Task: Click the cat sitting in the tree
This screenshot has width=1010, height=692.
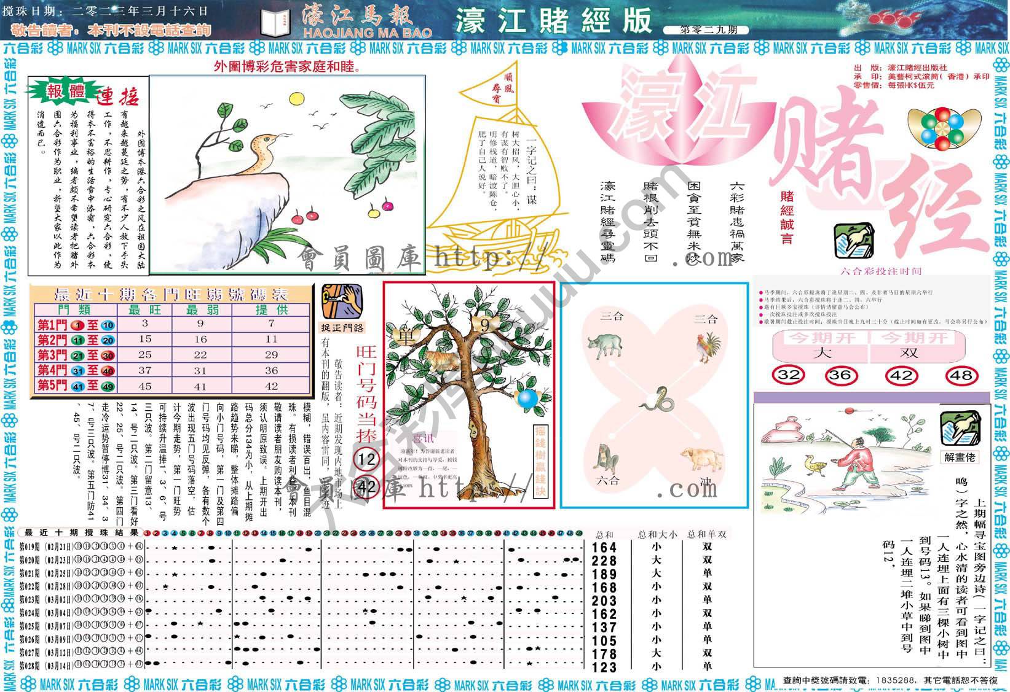Action: coord(441,361)
